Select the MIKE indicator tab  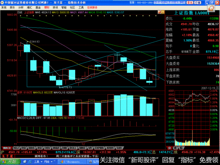pyautogui.click(x=82, y=148)
